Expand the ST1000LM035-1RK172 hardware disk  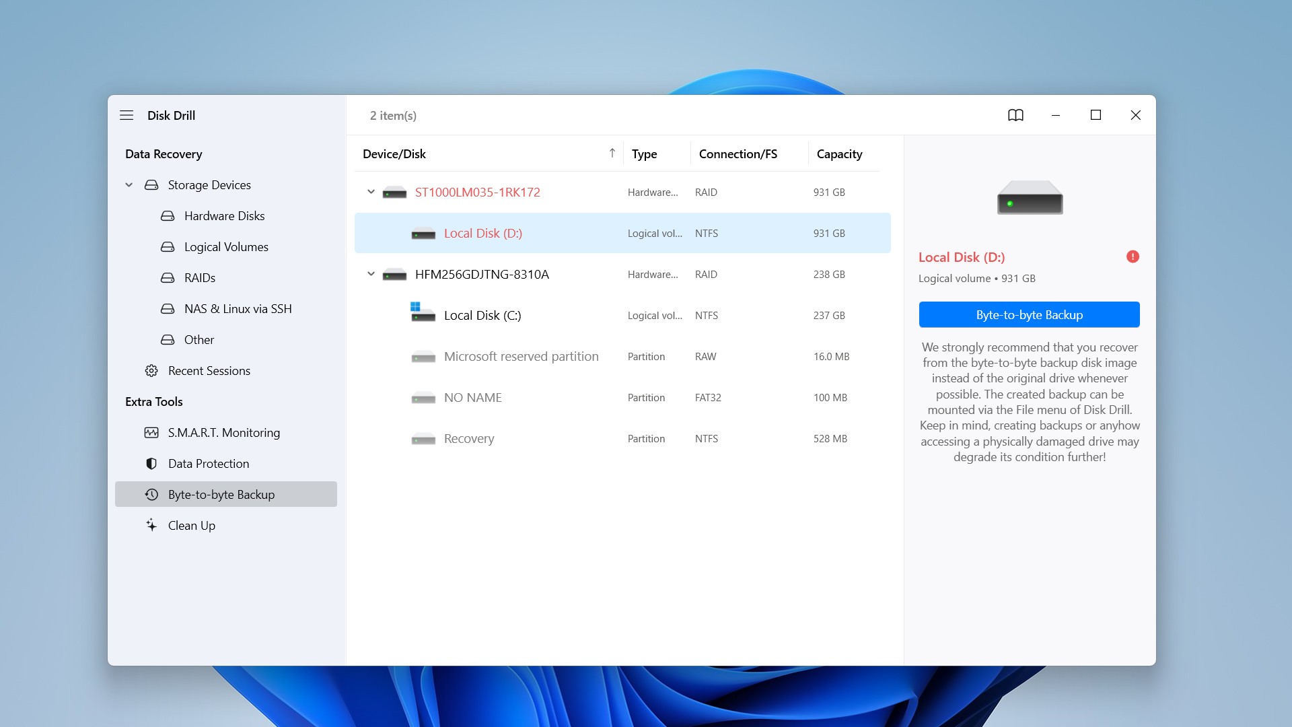click(371, 192)
